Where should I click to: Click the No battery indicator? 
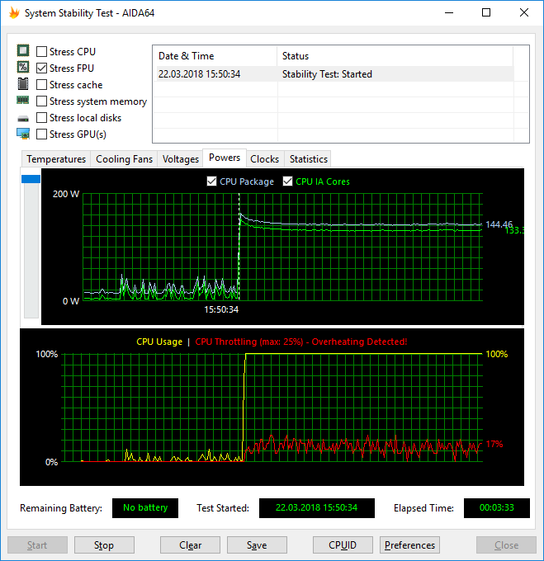145,507
